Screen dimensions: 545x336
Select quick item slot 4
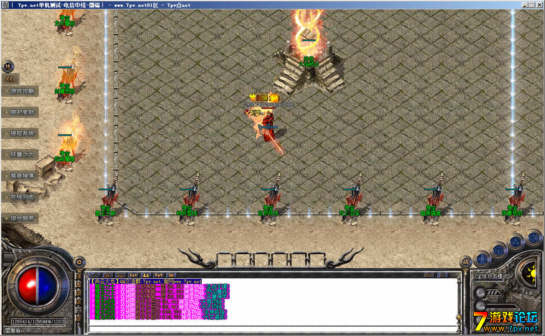280,259
